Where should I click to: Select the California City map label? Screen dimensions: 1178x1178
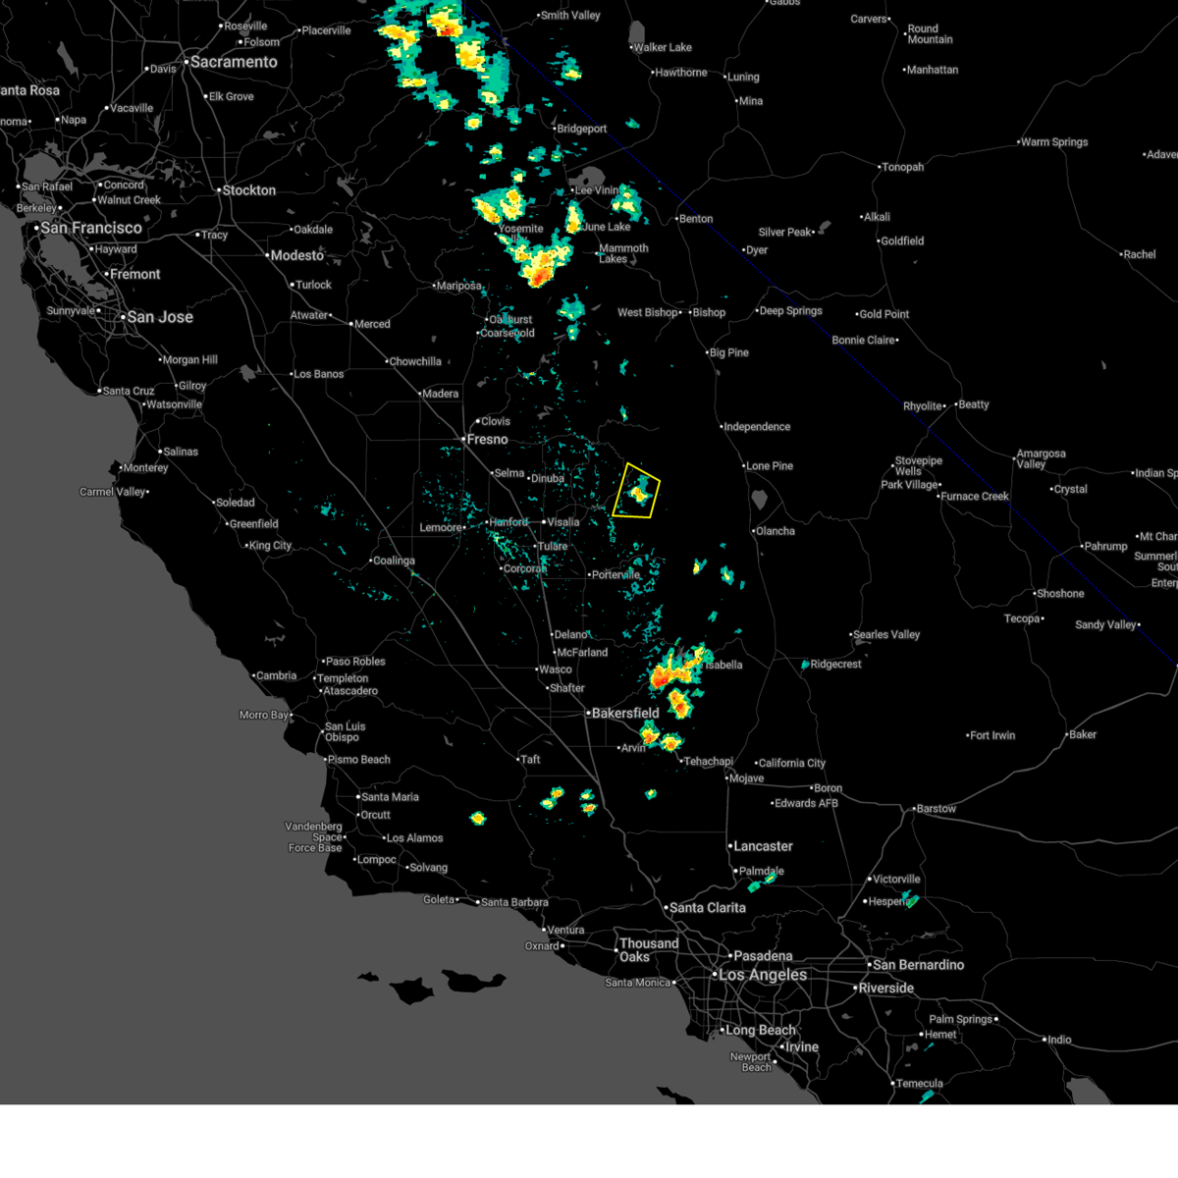tap(792, 764)
